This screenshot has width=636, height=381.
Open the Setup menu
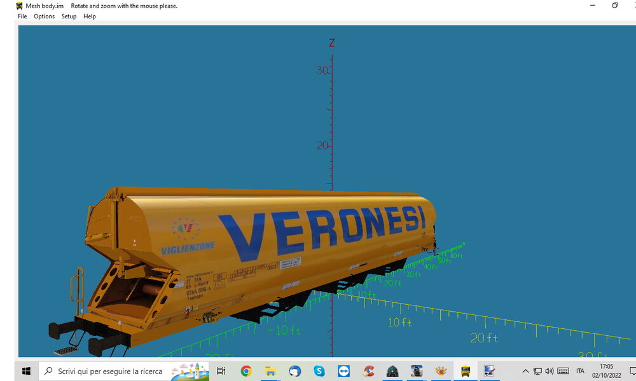(x=69, y=17)
